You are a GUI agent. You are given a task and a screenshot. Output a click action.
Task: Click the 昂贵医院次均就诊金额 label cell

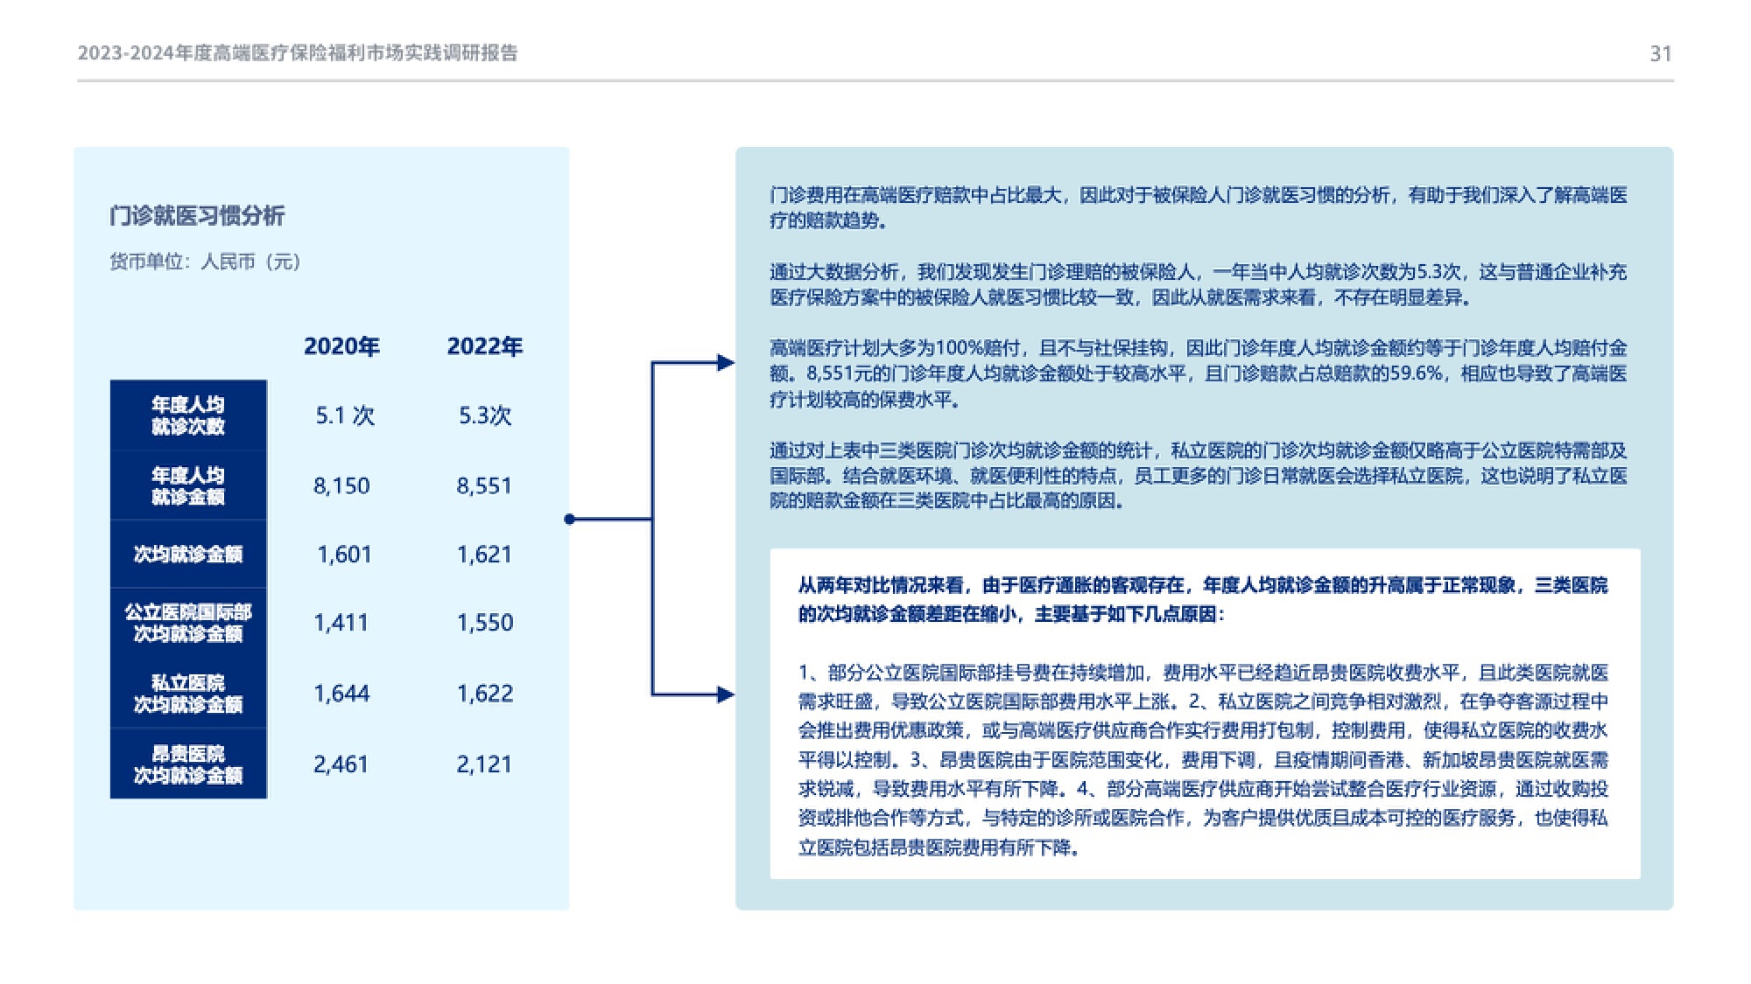click(188, 764)
